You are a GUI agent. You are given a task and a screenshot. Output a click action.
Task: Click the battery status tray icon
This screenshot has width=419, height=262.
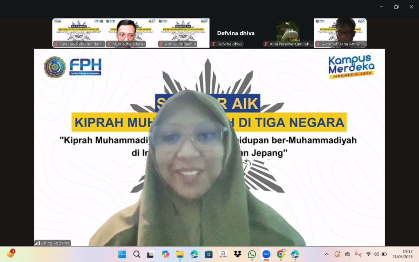[384, 254]
